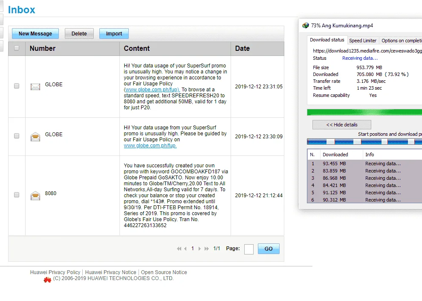Check the box for the 8080 message
Screen dimensions: 422x301
(17, 195)
